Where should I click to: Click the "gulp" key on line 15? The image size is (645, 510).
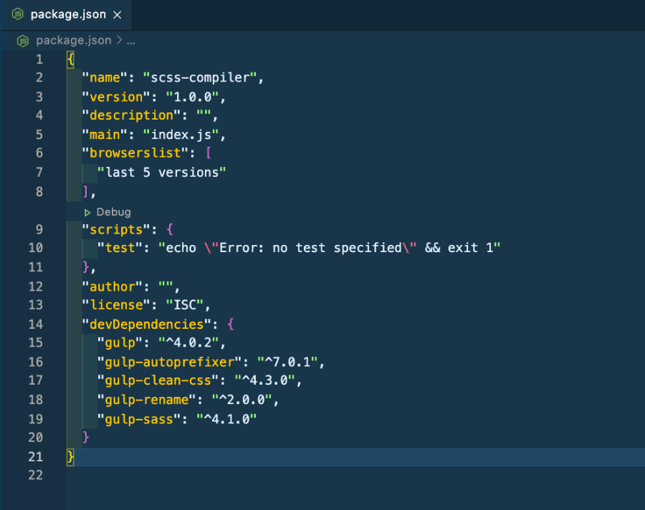coord(120,342)
